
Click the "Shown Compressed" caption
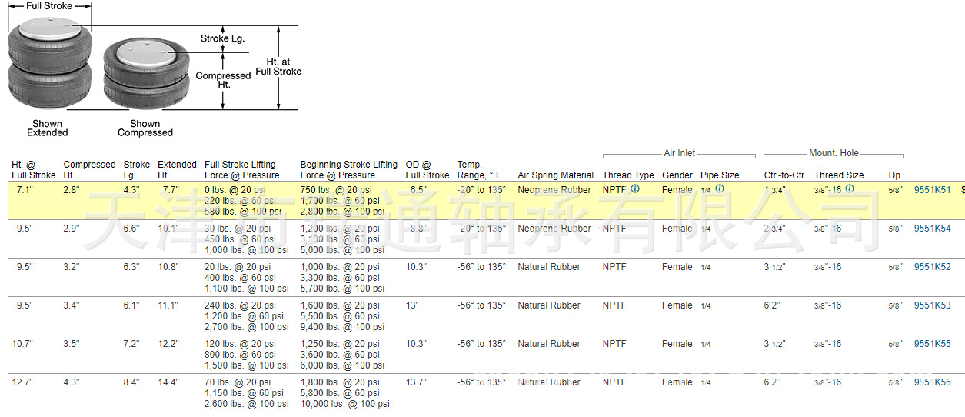(x=145, y=128)
